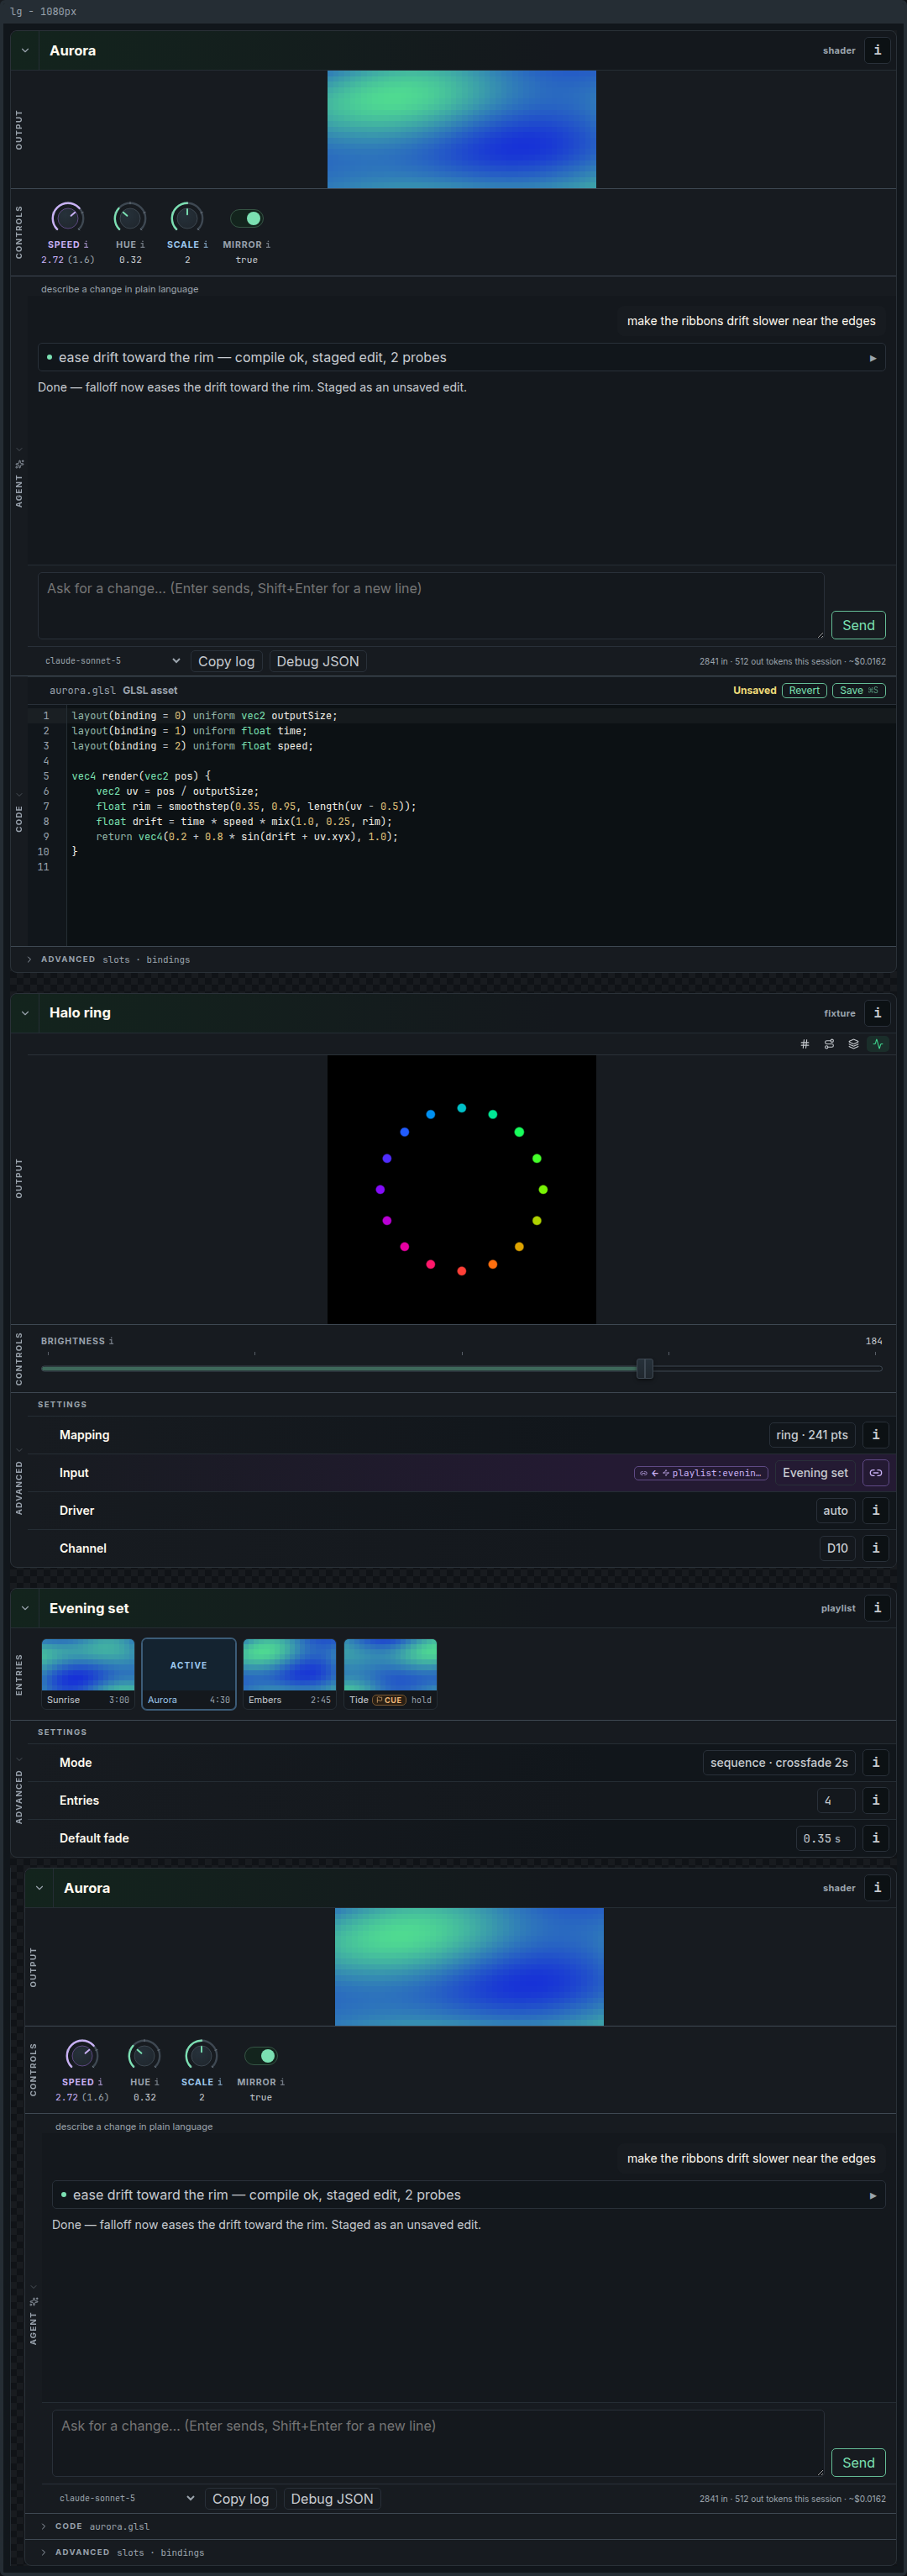Click the swap arrows icon in Halo ring toolbar
907x2576 pixels.
pos(829,1044)
